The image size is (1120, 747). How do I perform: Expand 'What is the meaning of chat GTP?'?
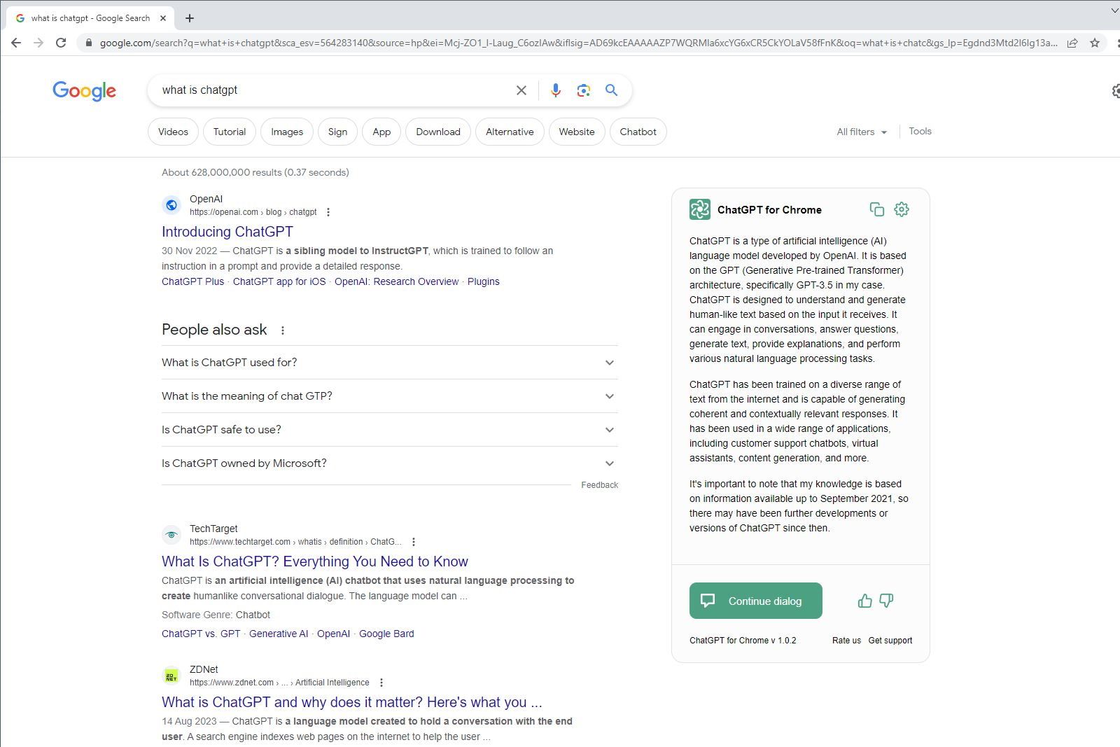389,396
